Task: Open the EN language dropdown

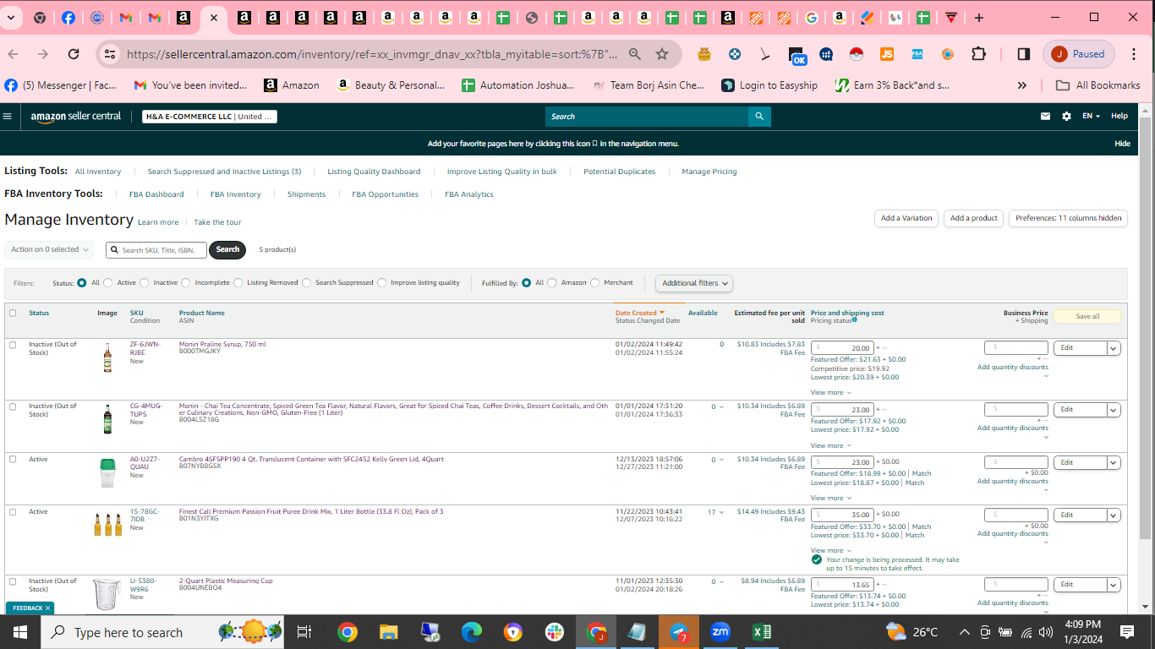Action: click(x=1091, y=117)
